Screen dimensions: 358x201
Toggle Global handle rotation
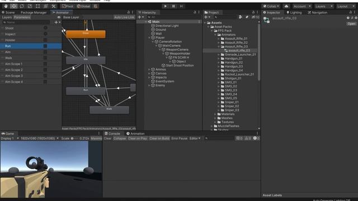pyautogui.click(x=83, y=6)
